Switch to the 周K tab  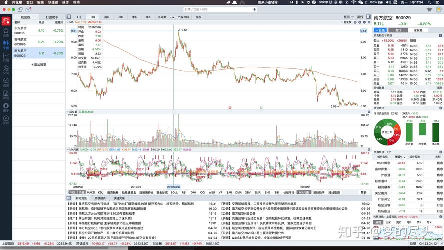pos(107,17)
